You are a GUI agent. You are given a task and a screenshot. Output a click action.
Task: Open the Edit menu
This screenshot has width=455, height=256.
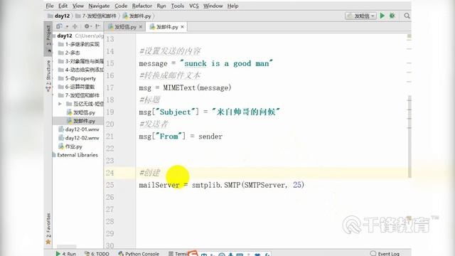point(63,6)
